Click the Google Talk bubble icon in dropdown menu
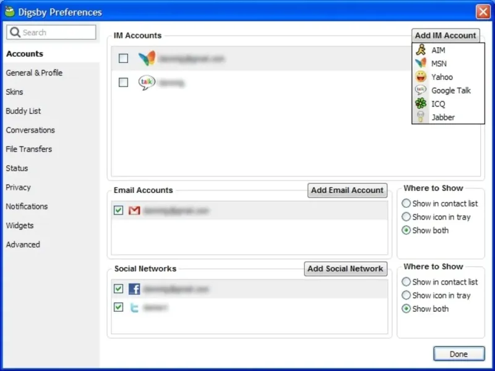The height and width of the screenshot is (371, 495). [421, 90]
